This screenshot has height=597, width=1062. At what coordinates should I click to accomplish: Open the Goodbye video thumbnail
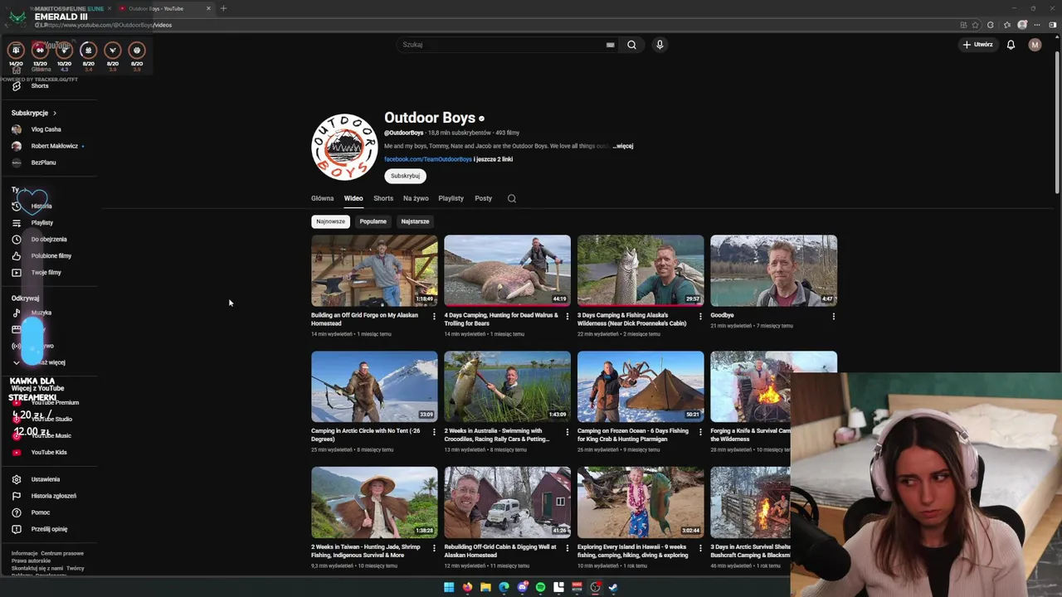[773, 270]
